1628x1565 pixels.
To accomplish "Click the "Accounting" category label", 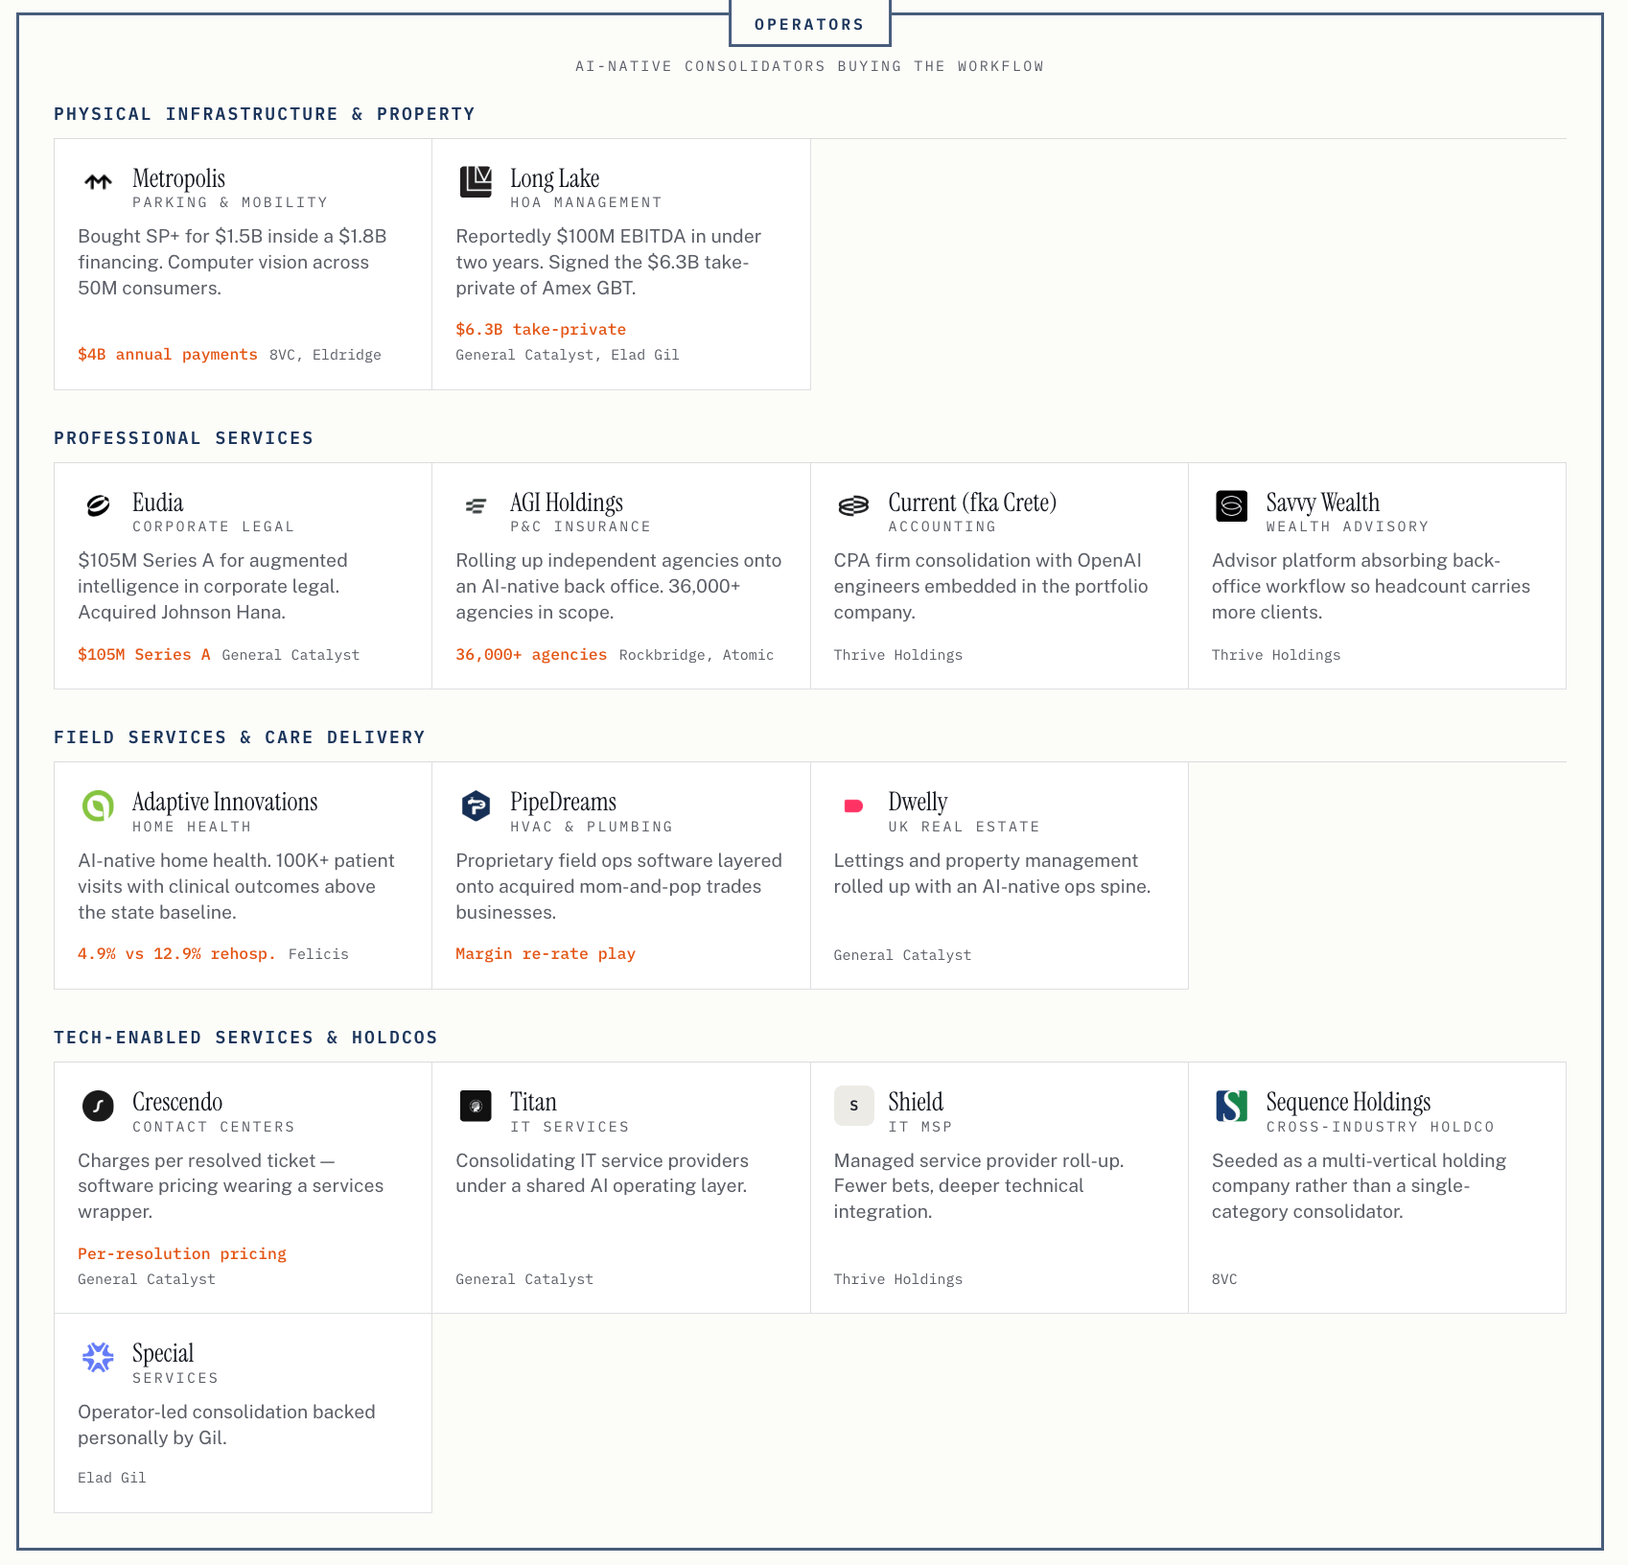I will (942, 526).
